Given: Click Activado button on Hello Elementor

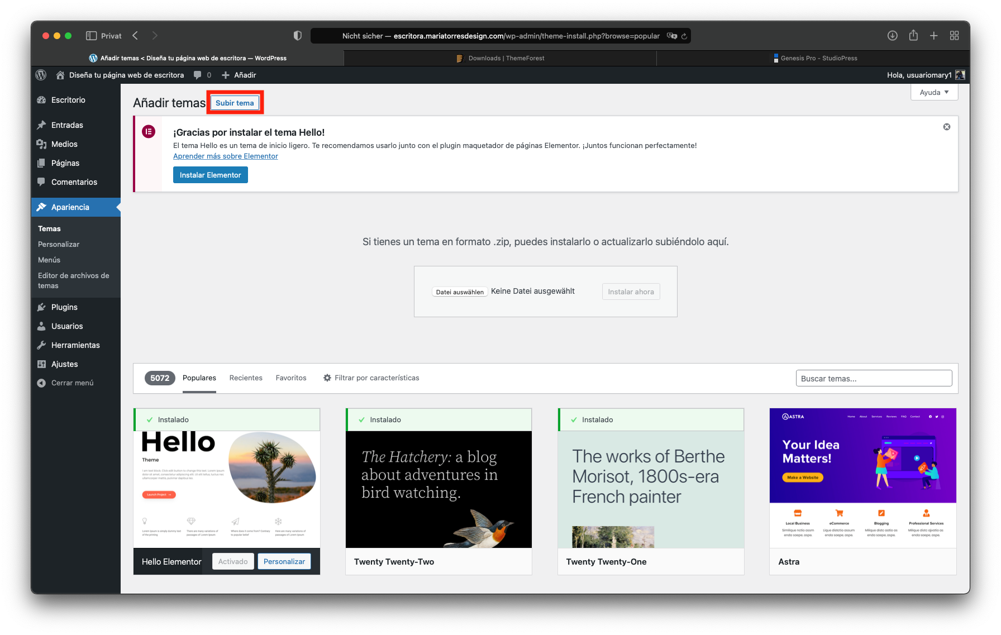Looking at the screenshot, I should [233, 561].
